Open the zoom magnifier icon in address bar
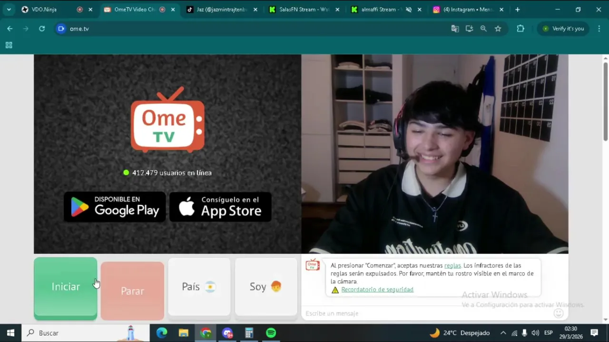The width and height of the screenshot is (609, 342). 483,28
